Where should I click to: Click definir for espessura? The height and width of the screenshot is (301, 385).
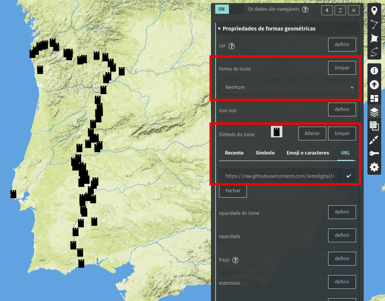(342, 282)
